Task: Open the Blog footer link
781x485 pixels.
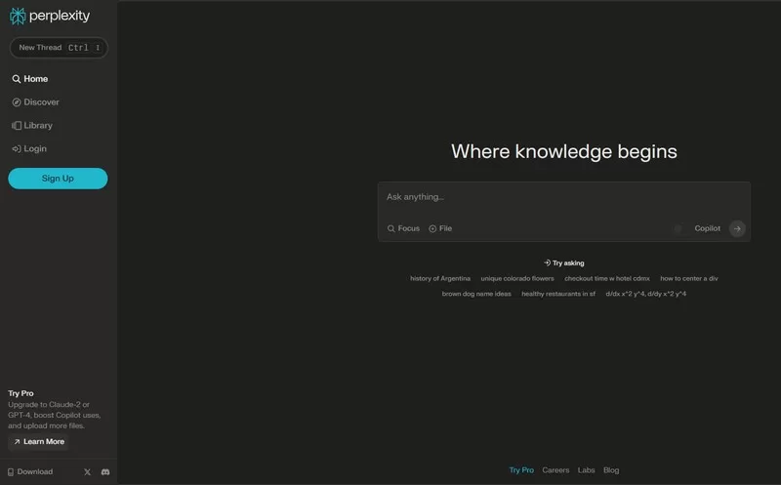Action: (x=611, y=470)
